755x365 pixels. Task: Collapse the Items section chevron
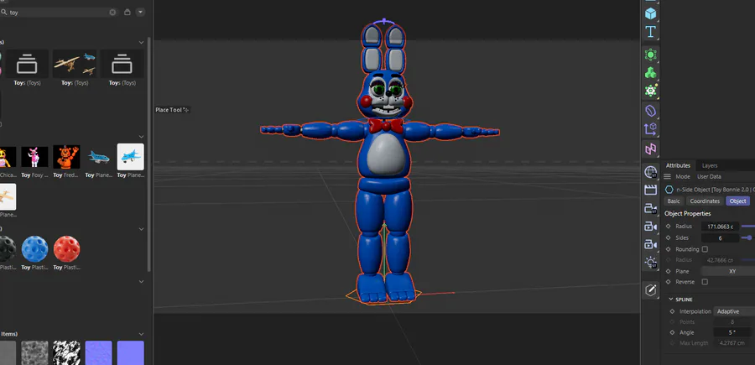[141, 334]
